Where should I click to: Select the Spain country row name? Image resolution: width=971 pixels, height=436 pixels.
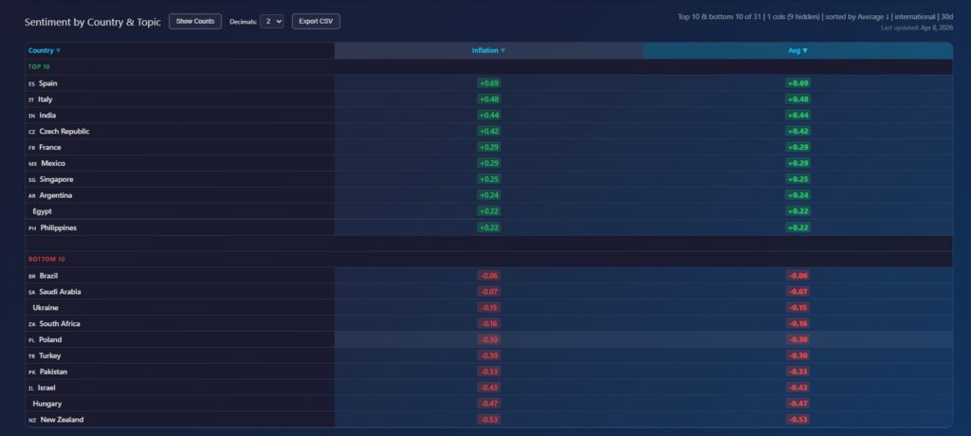click(47, 83)
